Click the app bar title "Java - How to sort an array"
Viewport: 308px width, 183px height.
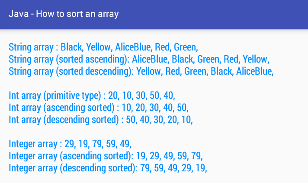click(x=64, y=14)
